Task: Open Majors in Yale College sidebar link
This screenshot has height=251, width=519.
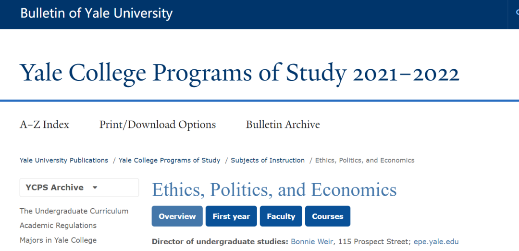Action: point(58,240)
